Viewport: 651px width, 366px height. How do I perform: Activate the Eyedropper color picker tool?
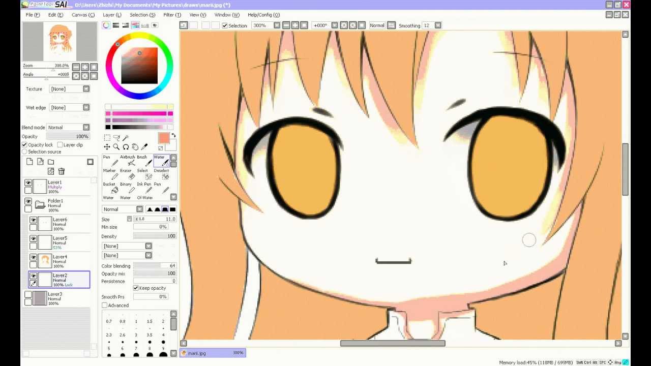tap(144, 147)
